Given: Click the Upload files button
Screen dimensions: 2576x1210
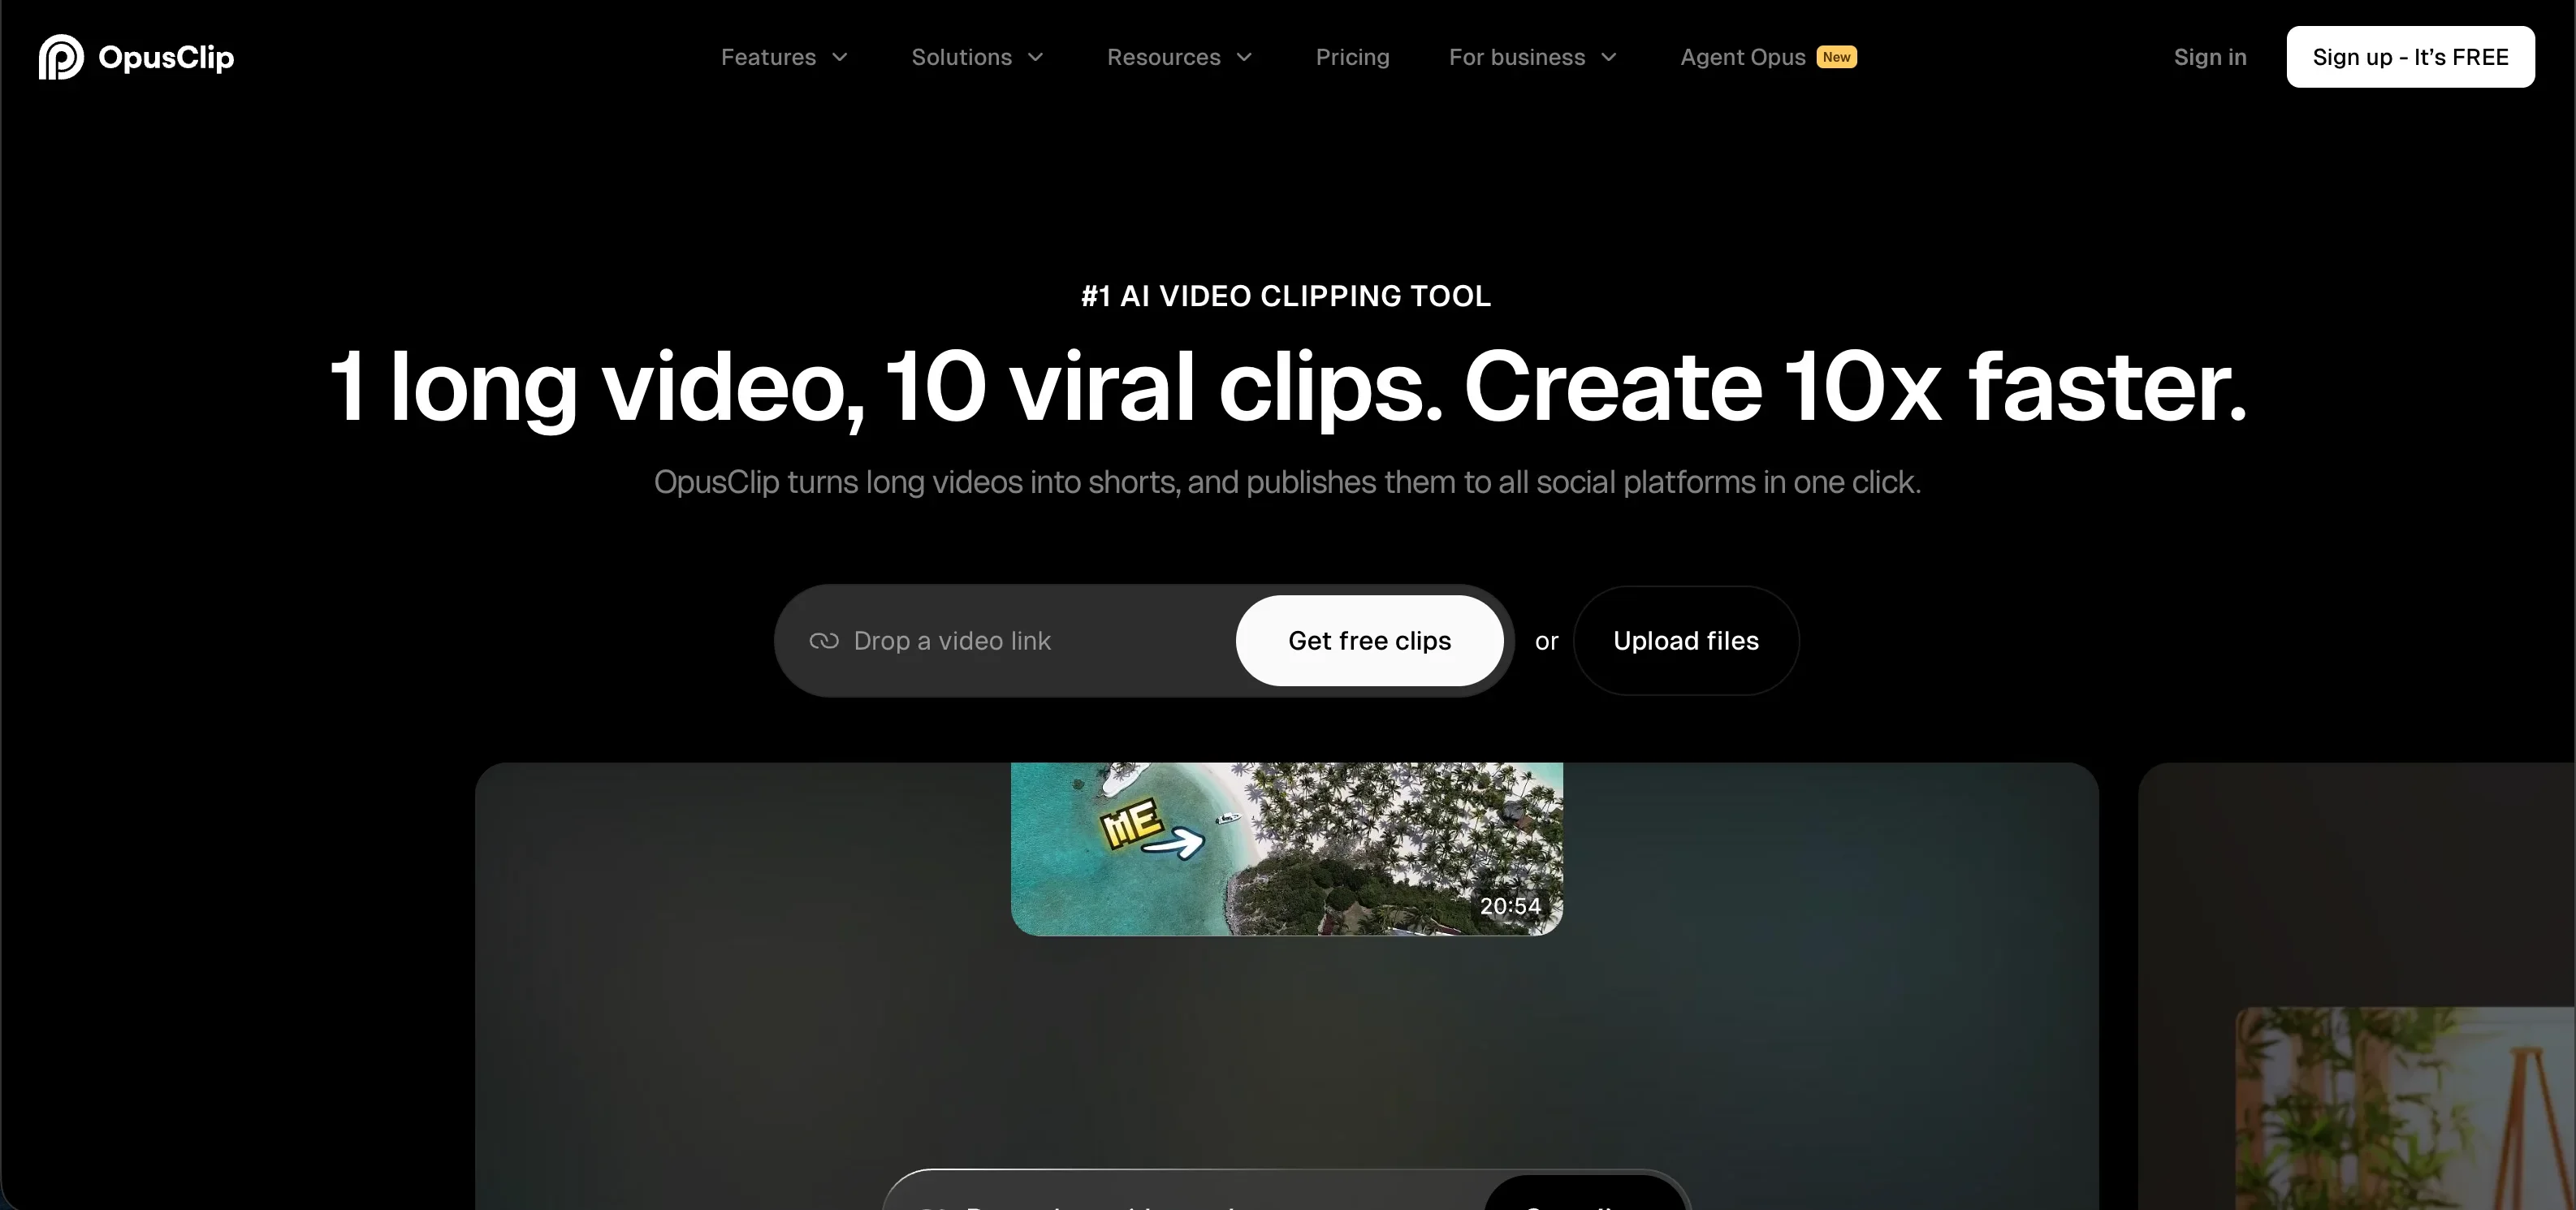Looking at the screenshot, I should [x=1686, y=641].
